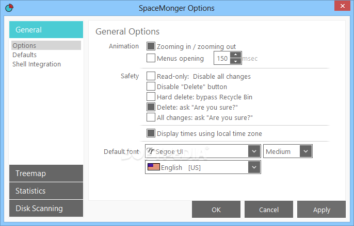Screen dimensions: 354x226
Task: Enable Read-only: Disable all changes
Action: click(x=151, y=76)
